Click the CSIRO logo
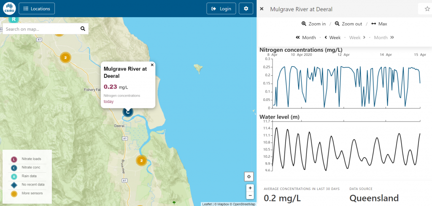 click(x=9, y=8)
